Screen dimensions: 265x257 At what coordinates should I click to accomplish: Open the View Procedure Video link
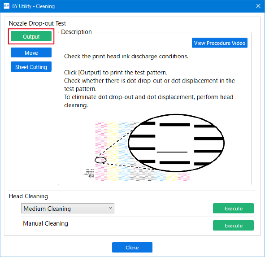point(220,43)
